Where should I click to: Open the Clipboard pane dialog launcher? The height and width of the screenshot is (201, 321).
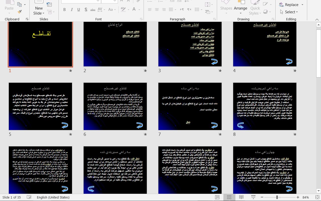pyautogui.click(x=27, y=19)
